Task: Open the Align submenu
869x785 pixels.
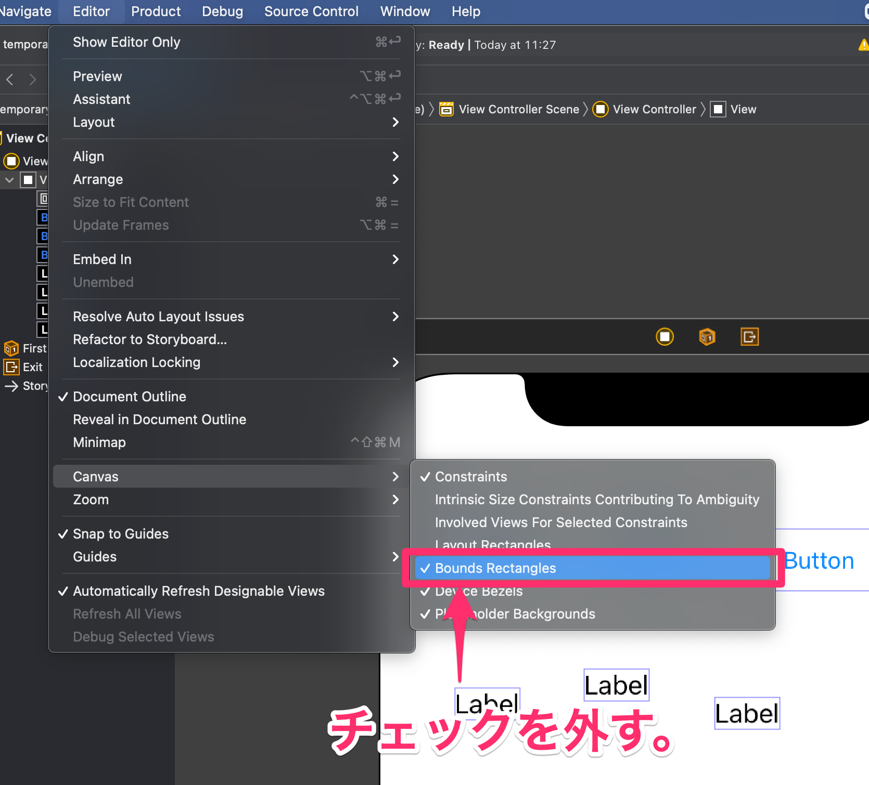Action: (88, 156)
